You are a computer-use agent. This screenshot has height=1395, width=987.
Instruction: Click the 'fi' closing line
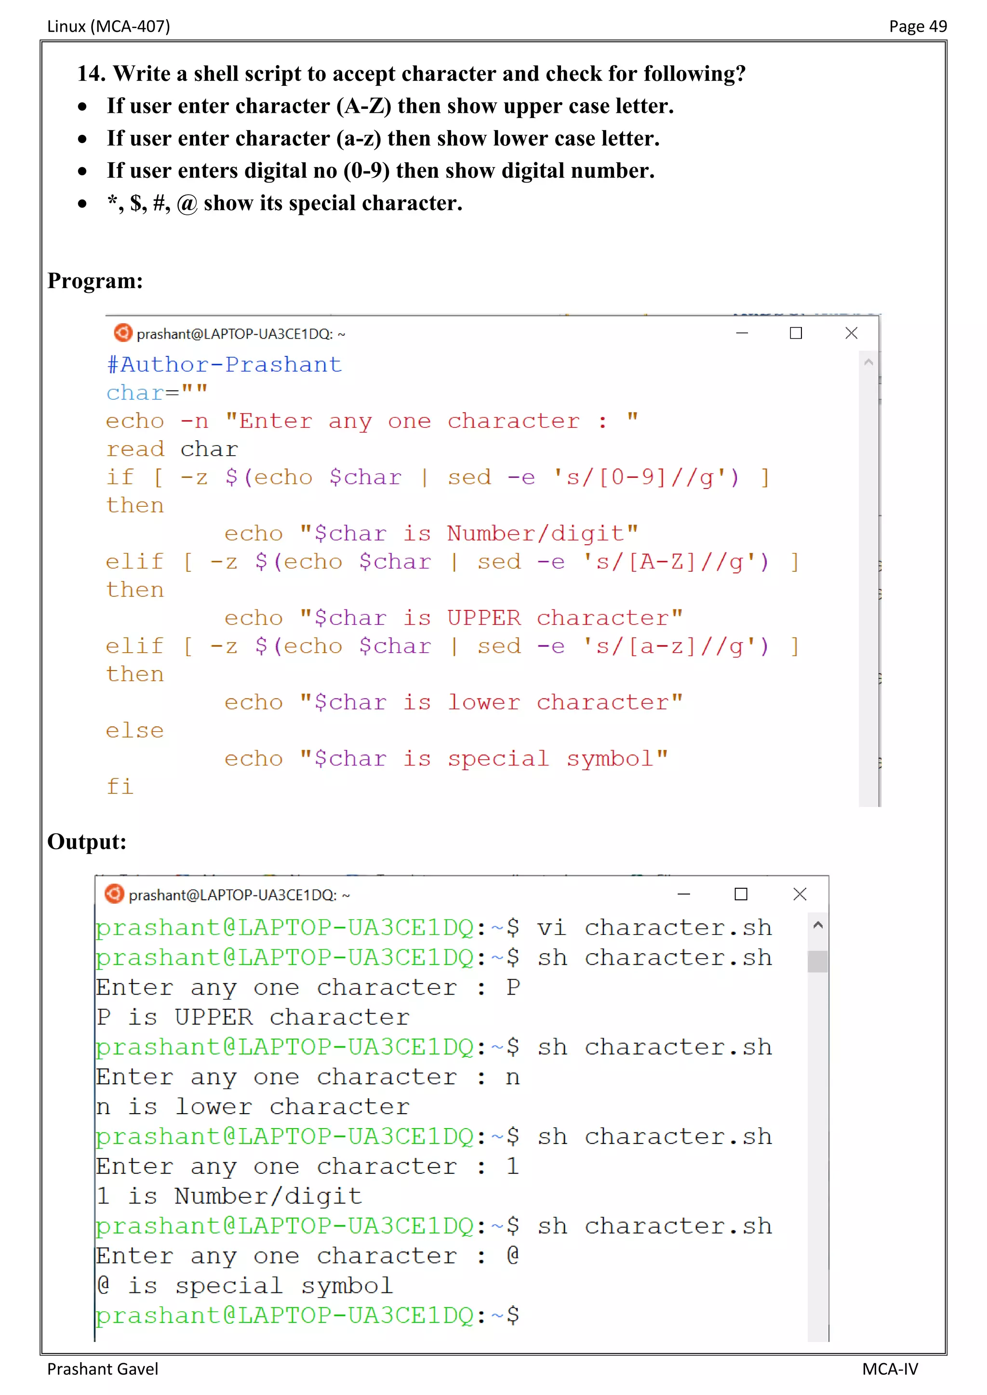[120, 787]
